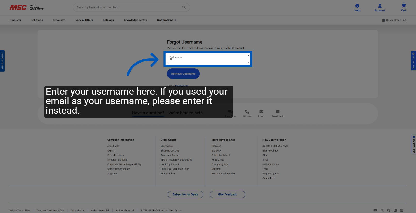
Task: Open the FAQ's link
Action: (x=266, y=169)
